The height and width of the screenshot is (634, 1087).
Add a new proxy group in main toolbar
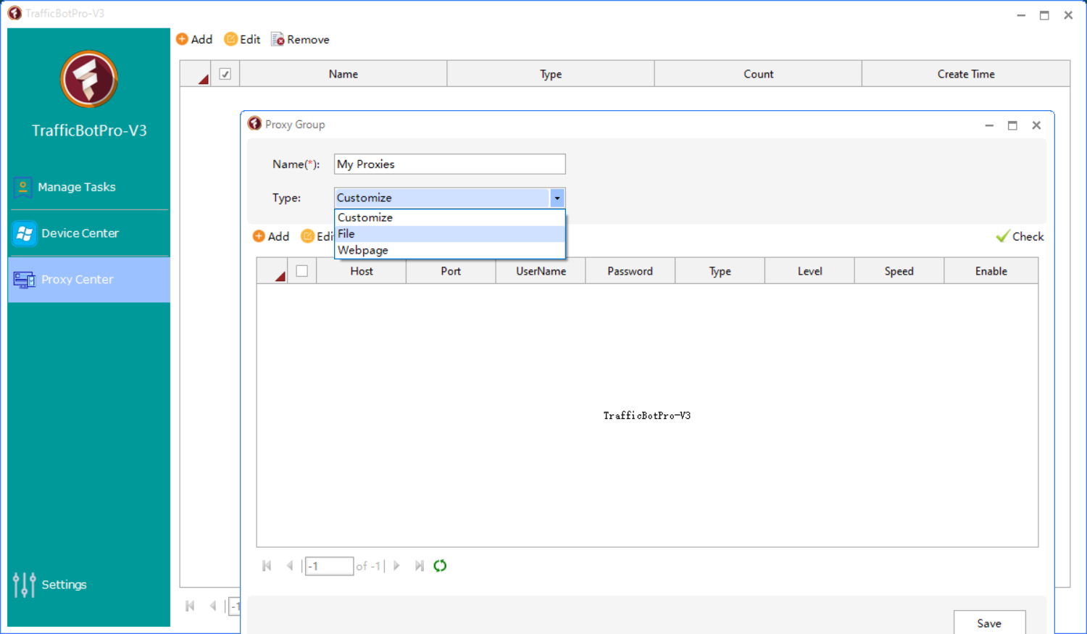[x=194, y=39]
